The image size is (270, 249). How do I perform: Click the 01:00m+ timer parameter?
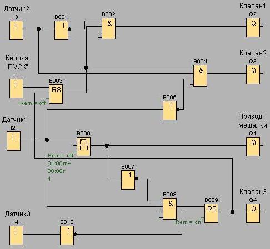[59, 164]
